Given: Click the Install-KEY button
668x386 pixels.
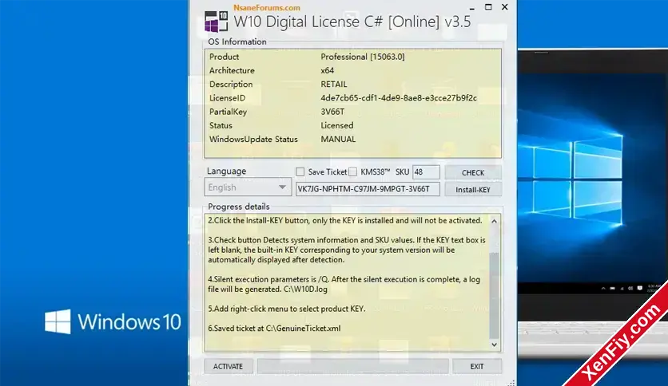Looking at the screenshot, I should 473,190.
